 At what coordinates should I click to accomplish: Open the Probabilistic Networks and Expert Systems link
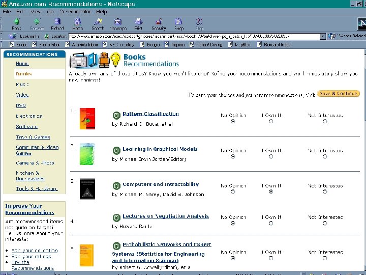pyautogui.click(x=162, y=252)
